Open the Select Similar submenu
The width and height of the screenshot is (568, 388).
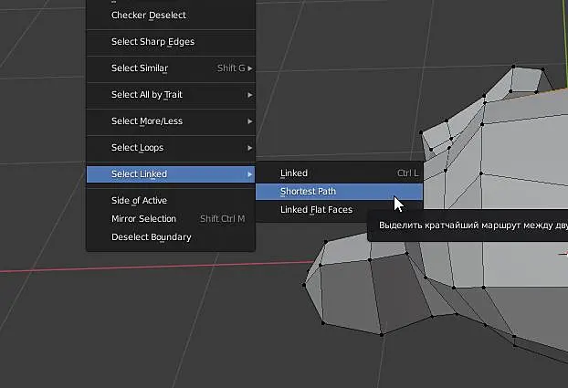[x=171, y=68]
